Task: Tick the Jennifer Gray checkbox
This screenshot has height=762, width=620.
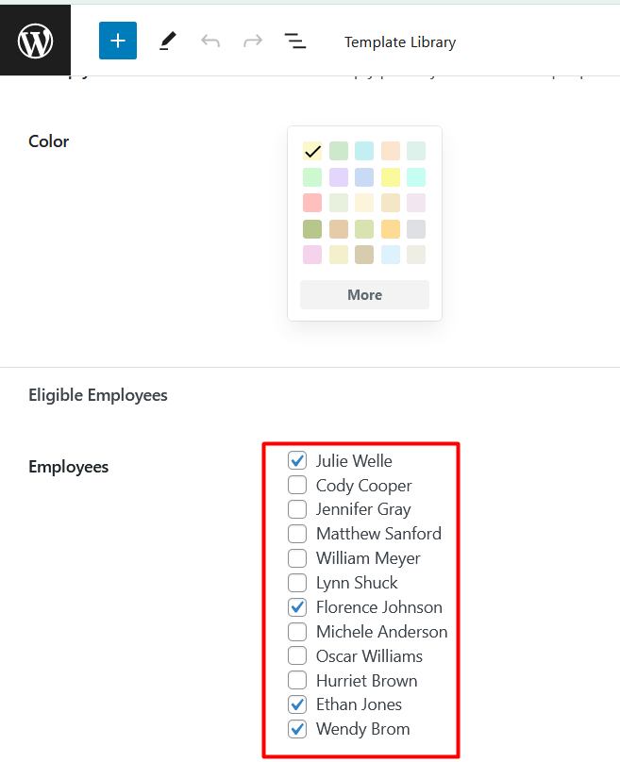Action: 297,509
